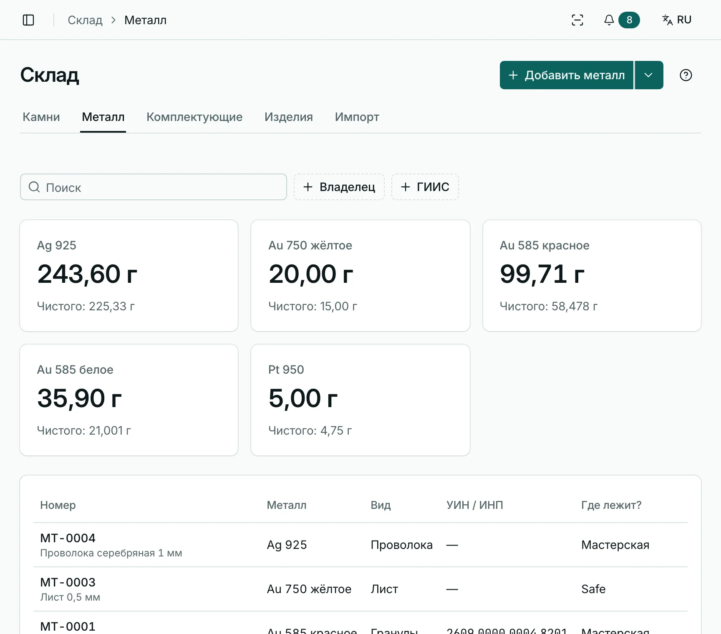
Task: Click the Склад page heading
Action: click(x=50, y=75)
